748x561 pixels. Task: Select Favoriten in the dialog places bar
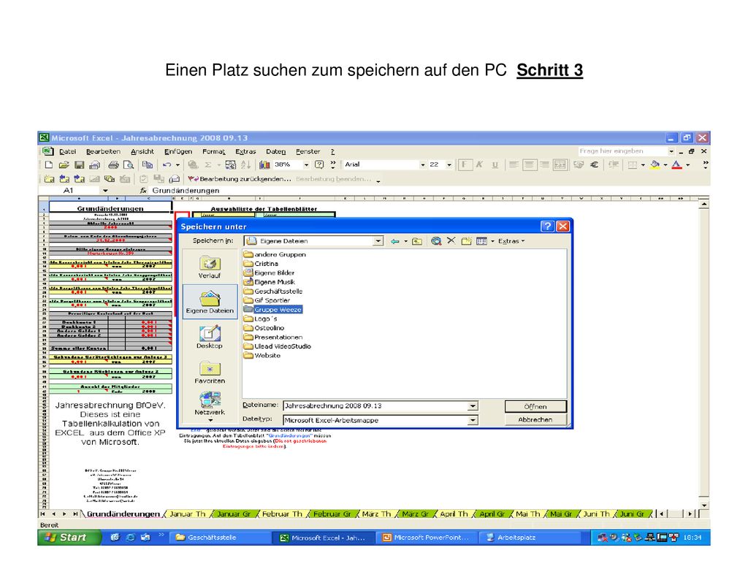coord(210,372)
